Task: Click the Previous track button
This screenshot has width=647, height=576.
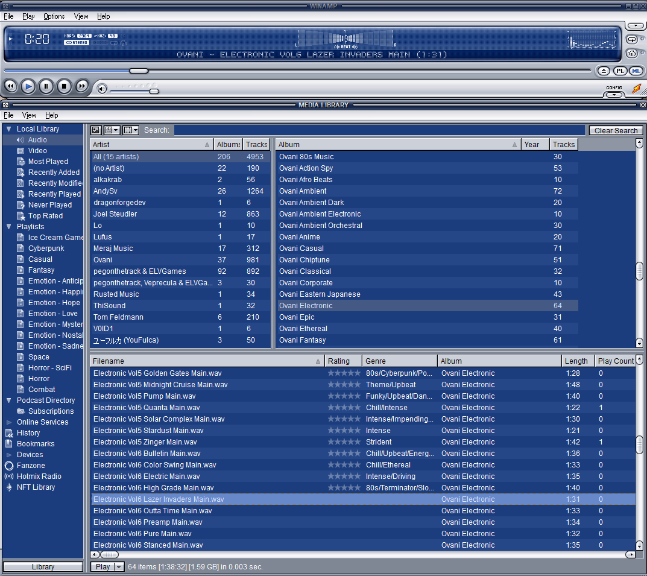Action: click(10, 86)
